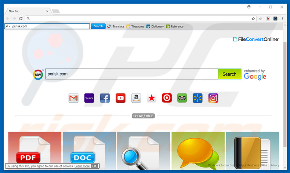The height and width of the screenshot is (173, 290).
Task: Expand the toolbar search magnifier dropdown
Action: tap(8, 26)
